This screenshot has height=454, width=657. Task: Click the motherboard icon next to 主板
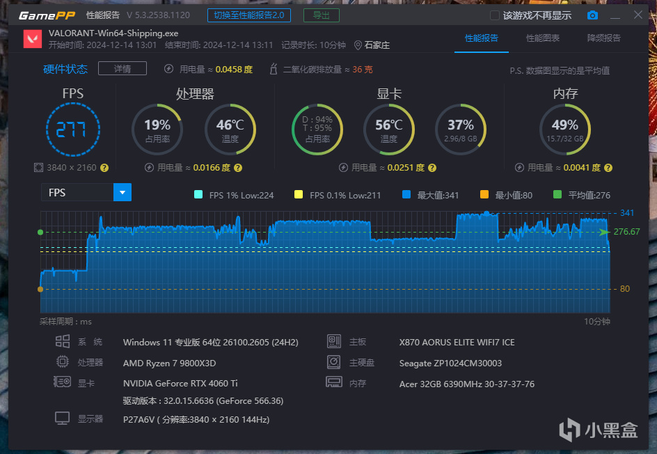click(x=334, y=341)
